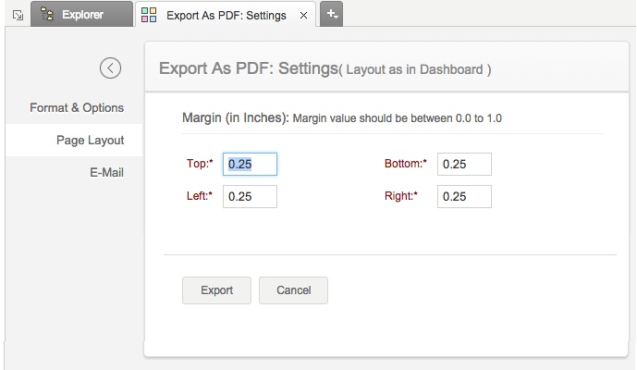
Task: Click the panel toggle arrow icon at top-left
Action: point(15,16)
